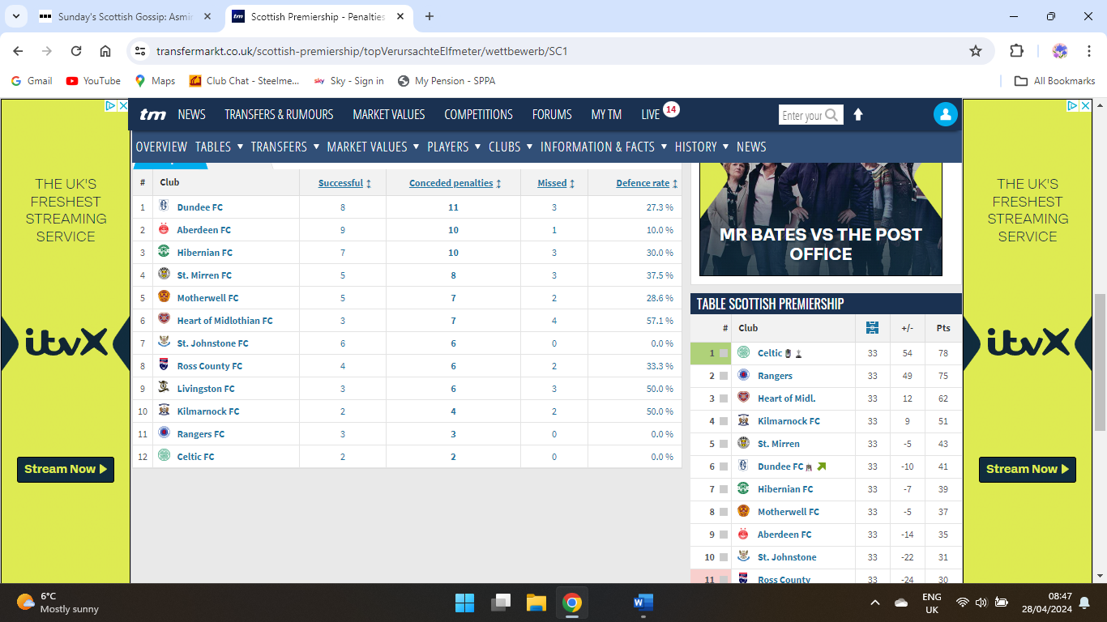Open the Chrome tab search dropdown
The width and height of the screenshot is (1107, 622).
(x=15, y=16)
